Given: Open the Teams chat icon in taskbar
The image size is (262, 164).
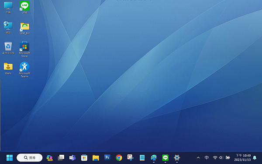Looking at the screenshot, I should click(x=72, y=157).
